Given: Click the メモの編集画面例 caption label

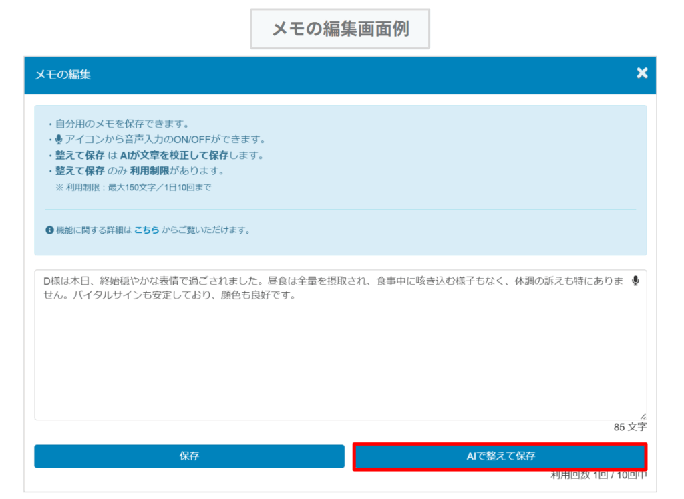Looking at the screenshot, I should (x=340, y=29).
